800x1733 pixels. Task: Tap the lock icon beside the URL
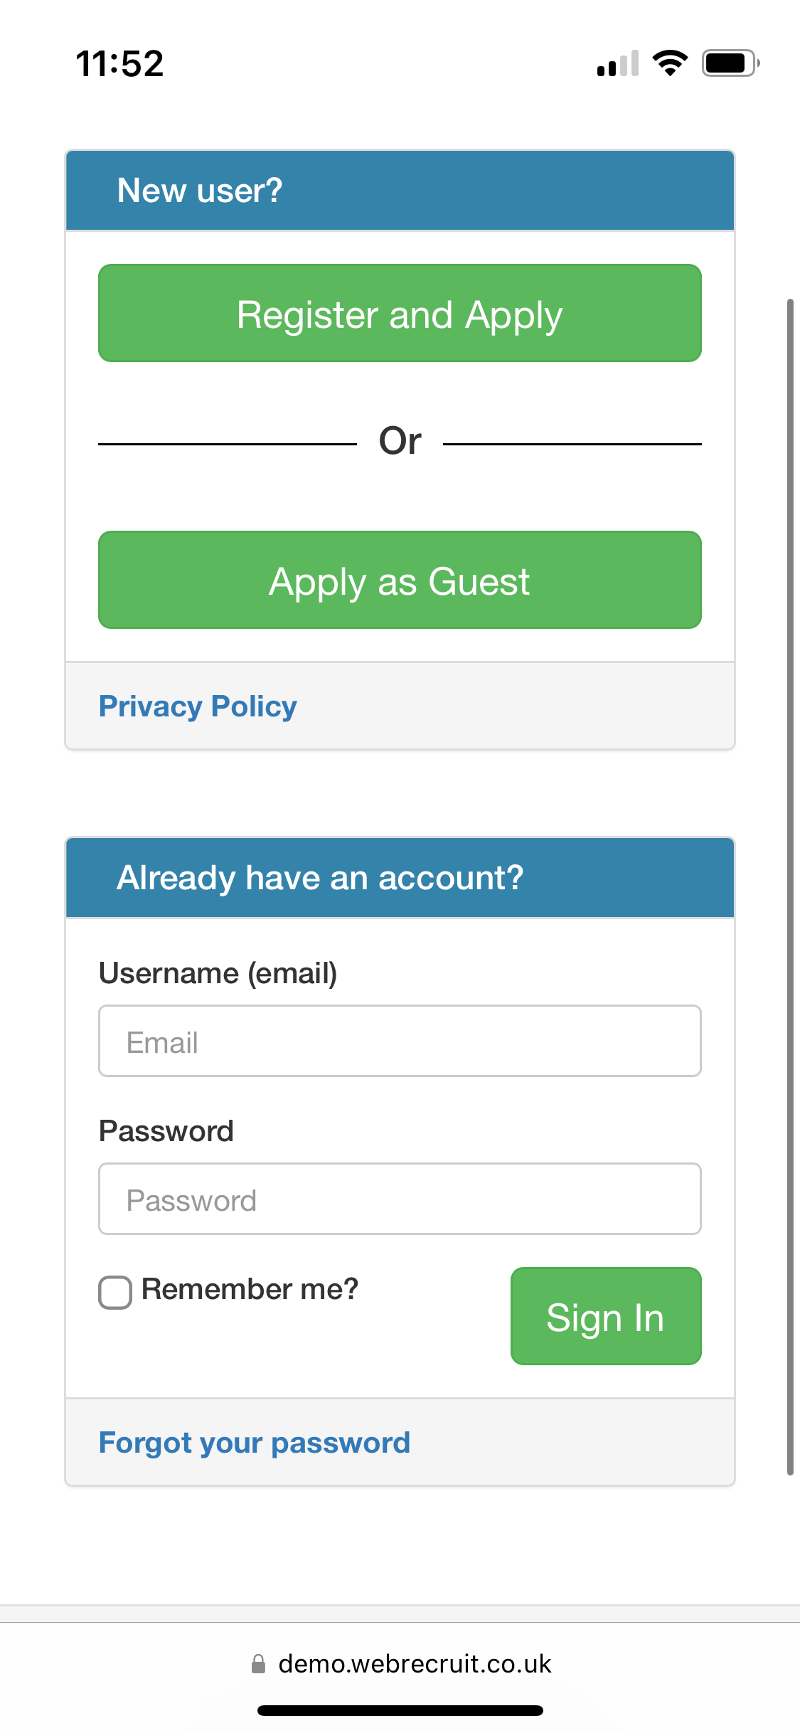[259, 1663]
